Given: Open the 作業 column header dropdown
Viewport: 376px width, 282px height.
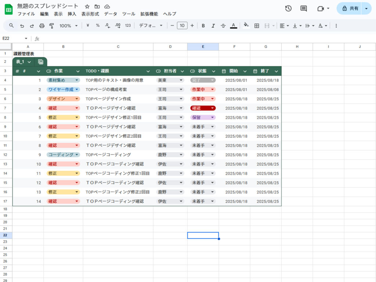Looking at the screenshot, I should (78, 71).
